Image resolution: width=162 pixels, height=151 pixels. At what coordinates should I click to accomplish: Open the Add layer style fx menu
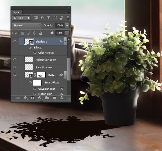click(26, 98)
